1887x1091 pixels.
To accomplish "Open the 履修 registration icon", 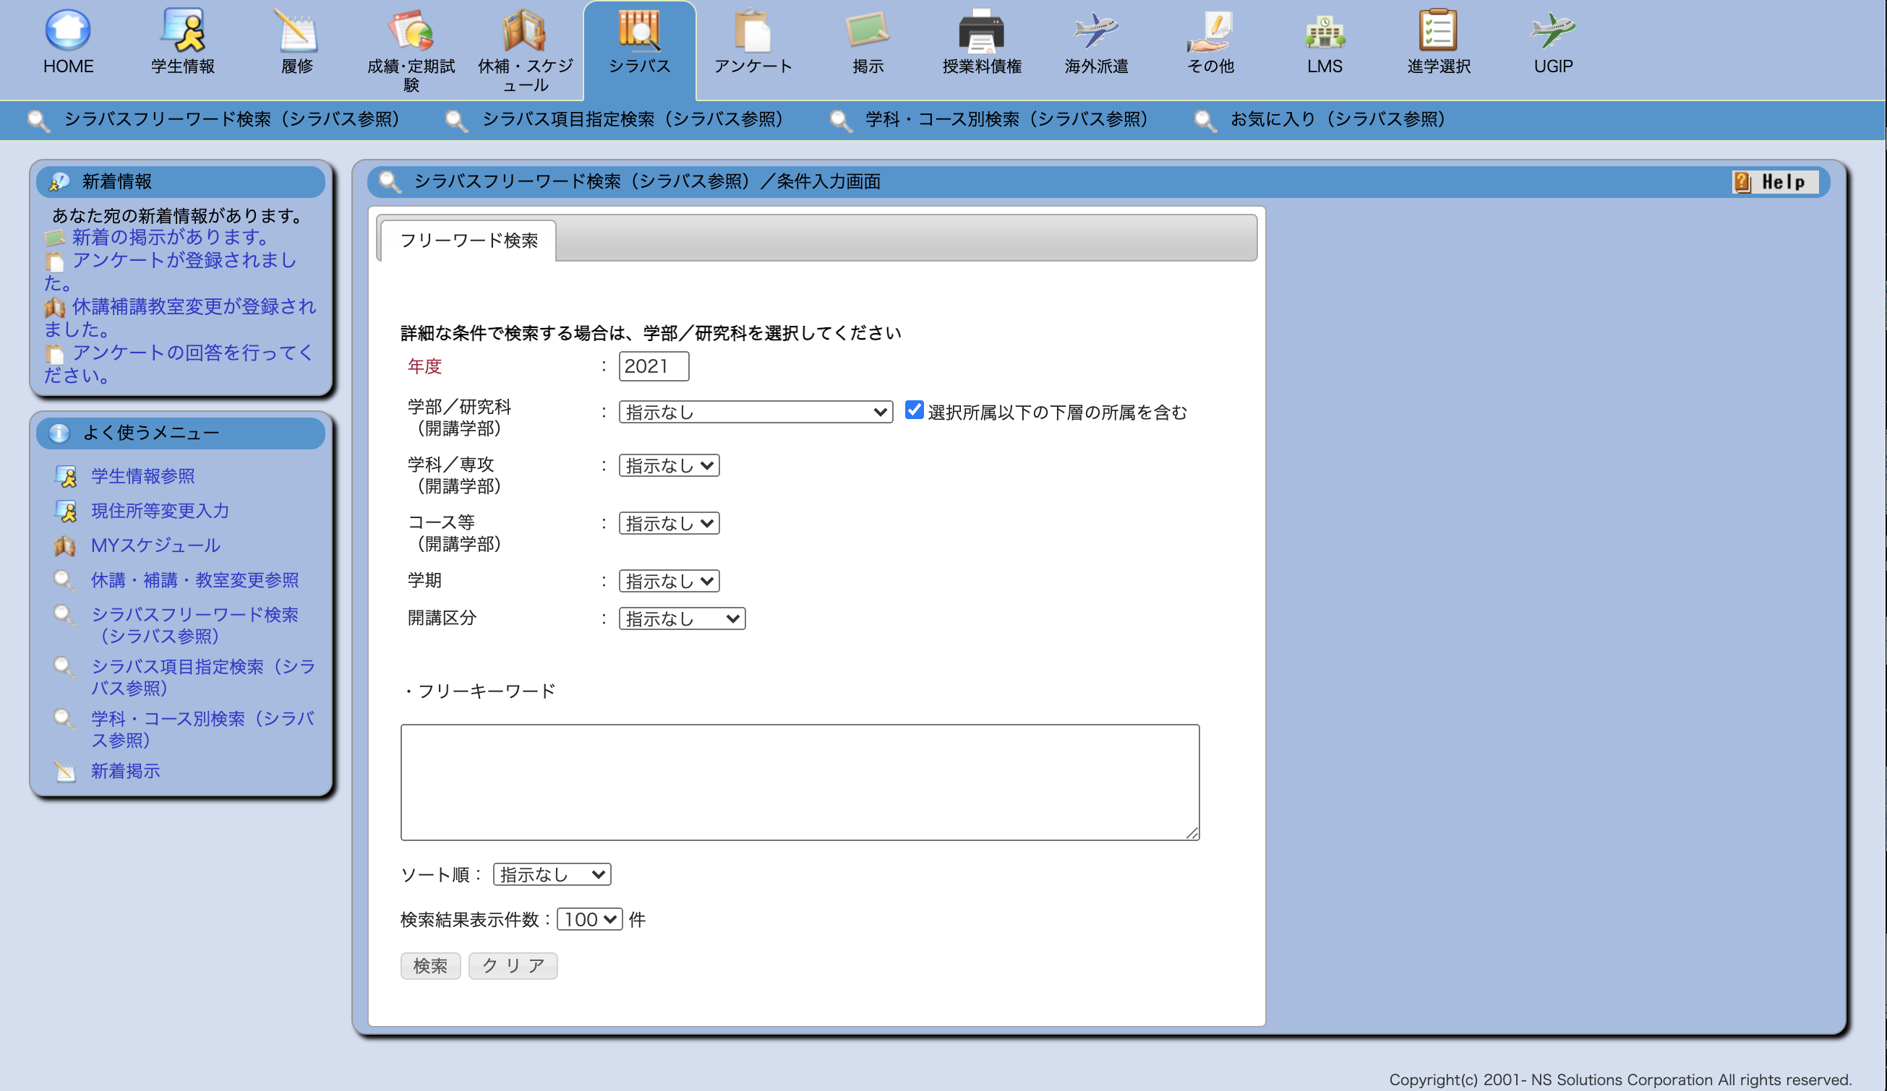I will point(296,30).
